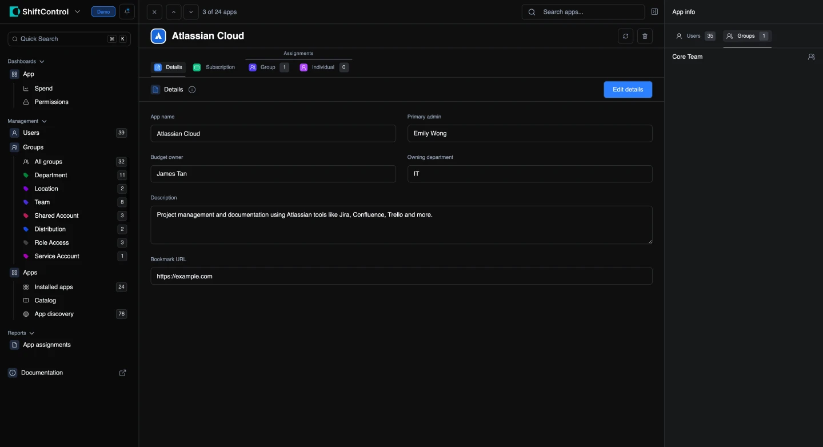Collapse the App info side panel icon

pyautogui.click(x=654, y=11)
